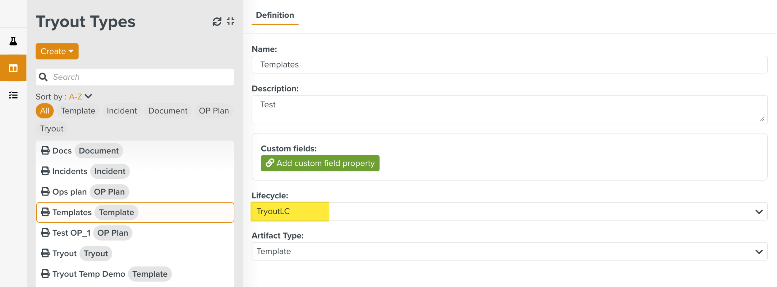Filter list by Incident type
Viewport: 777px width, 287px height.
click(x=122, y=111)
